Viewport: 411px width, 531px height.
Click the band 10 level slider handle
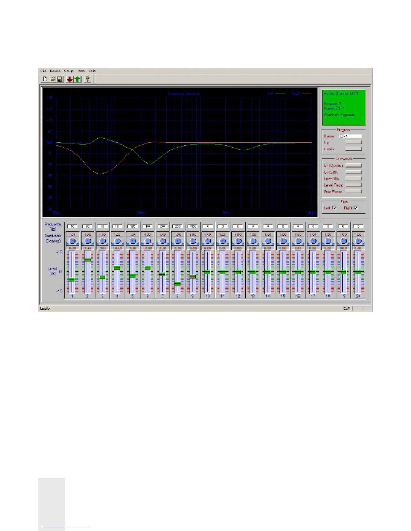(x=207, y=272)
